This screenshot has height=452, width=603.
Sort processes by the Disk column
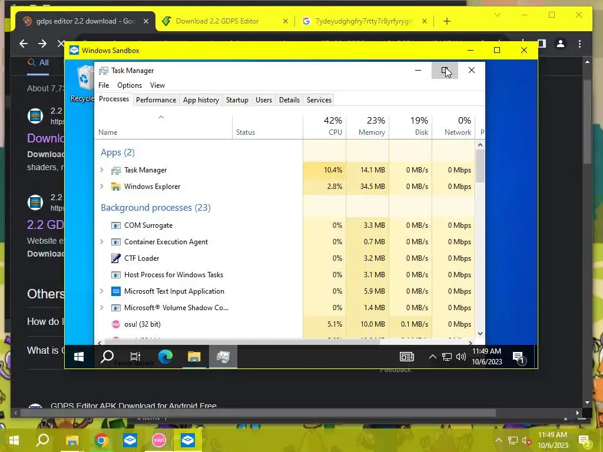point(410,126)
